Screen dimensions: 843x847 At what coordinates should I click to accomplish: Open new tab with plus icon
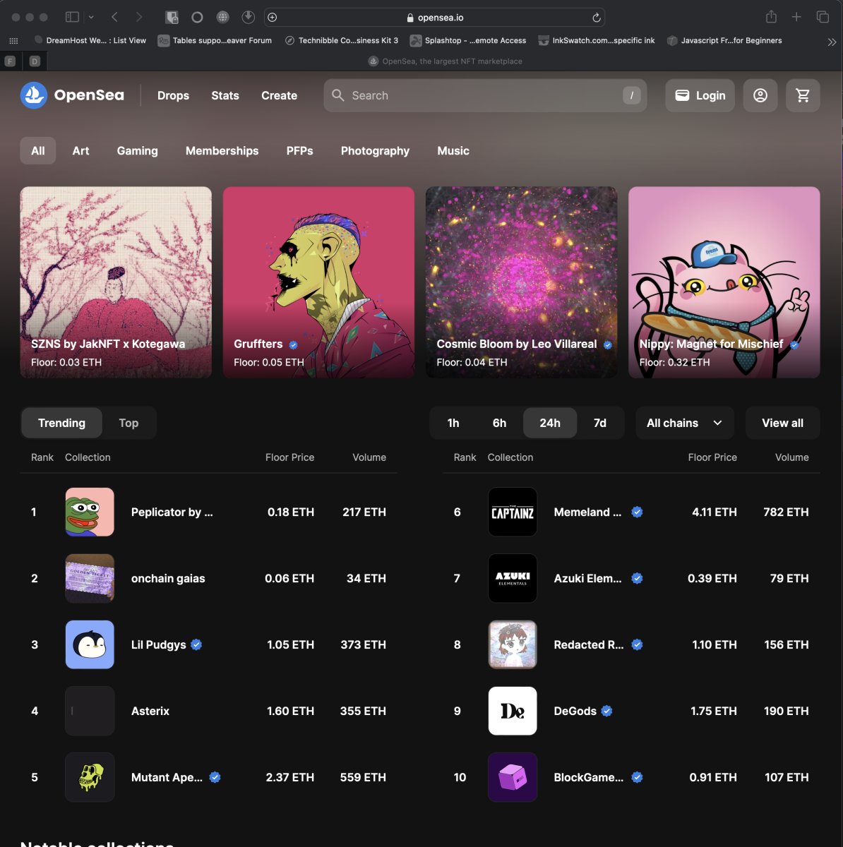[796, 17]
